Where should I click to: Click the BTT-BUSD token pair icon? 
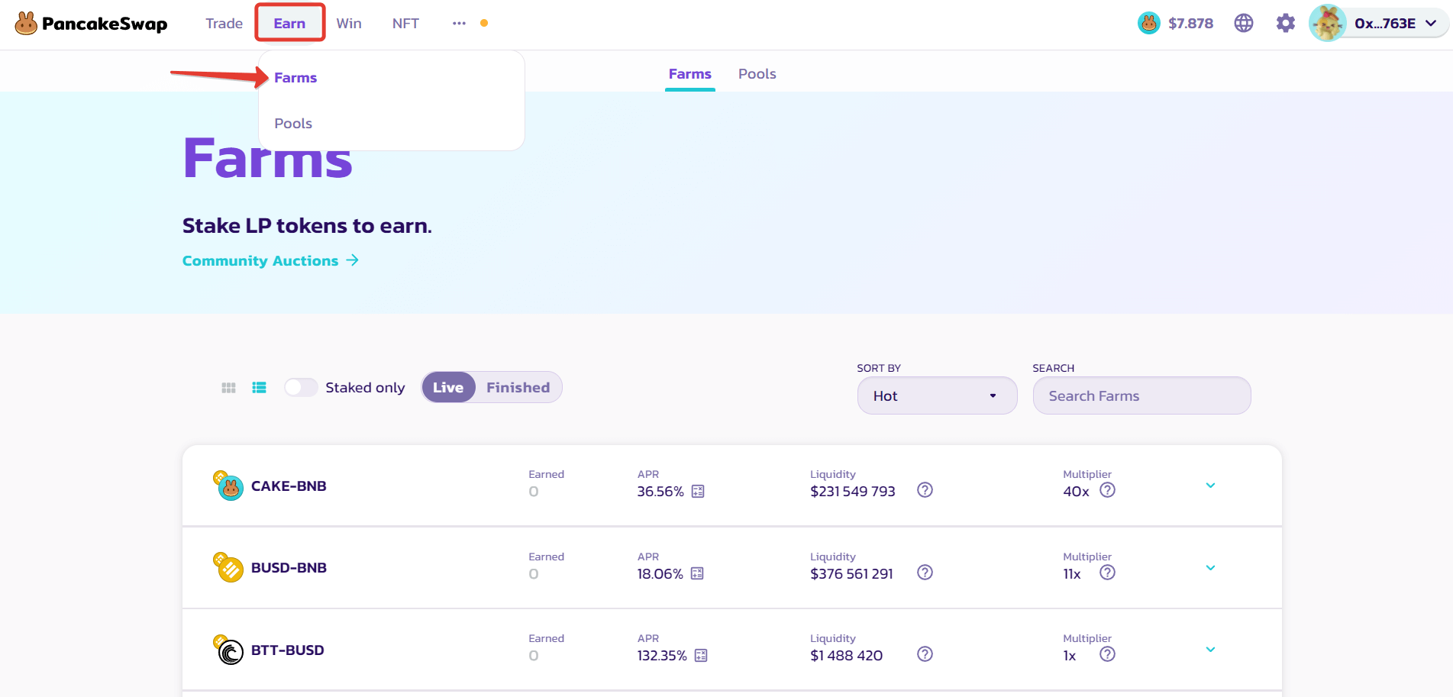coord(228,650)
